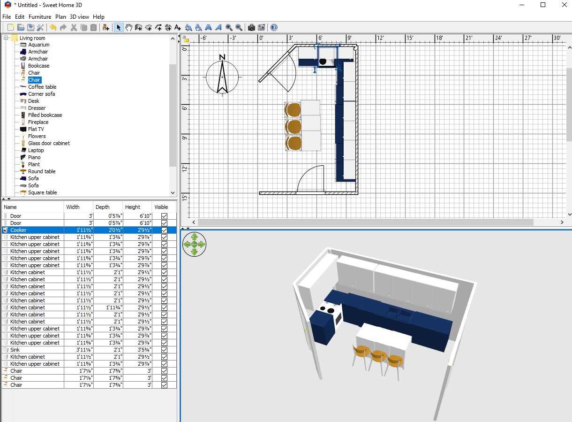This screenshot has width=572, height=422.
Task: Click the Create video icon
Action: 262,27
